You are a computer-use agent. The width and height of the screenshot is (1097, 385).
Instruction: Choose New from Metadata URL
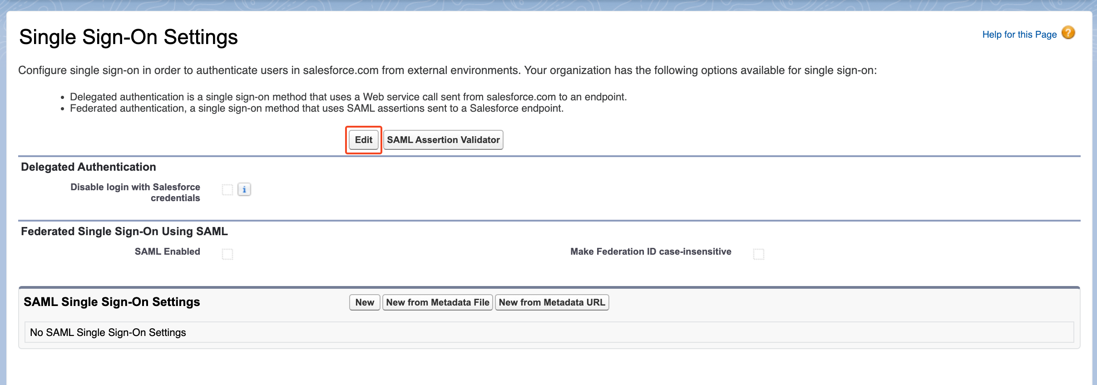coord(552,302)
